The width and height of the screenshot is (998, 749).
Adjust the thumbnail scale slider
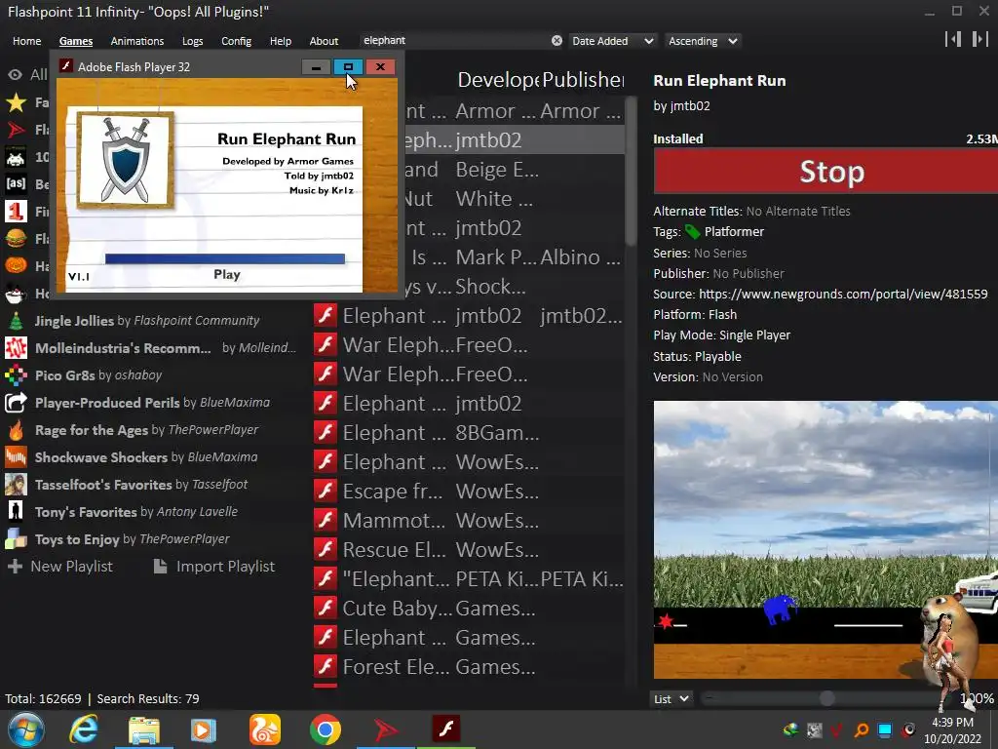[x=826, y=698]
